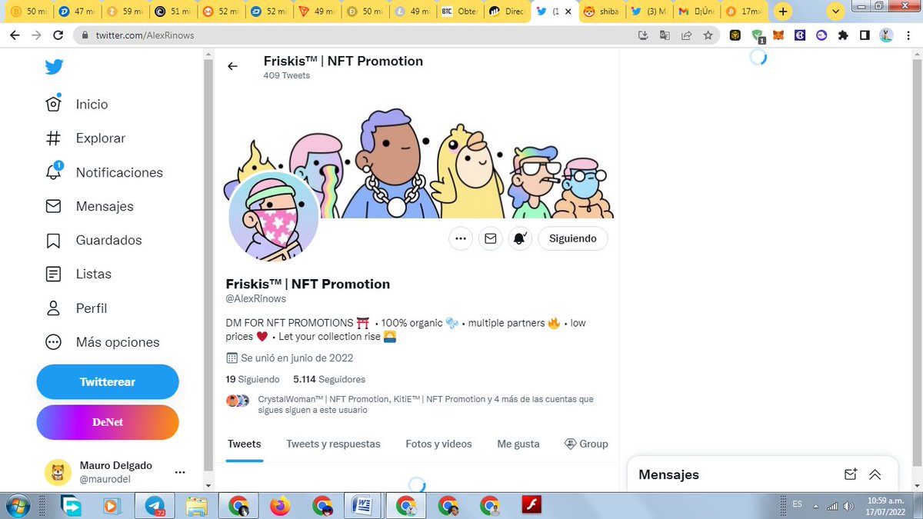Screen dimensions: 923x519
Task: Open Chrome three-dots menu
Action: click(x=908, y=35)
